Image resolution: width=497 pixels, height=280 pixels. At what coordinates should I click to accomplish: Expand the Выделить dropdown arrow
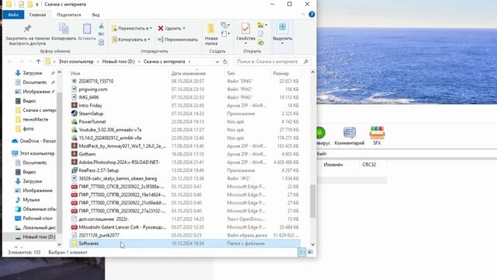pyautogui.click(x=282, y=43)
